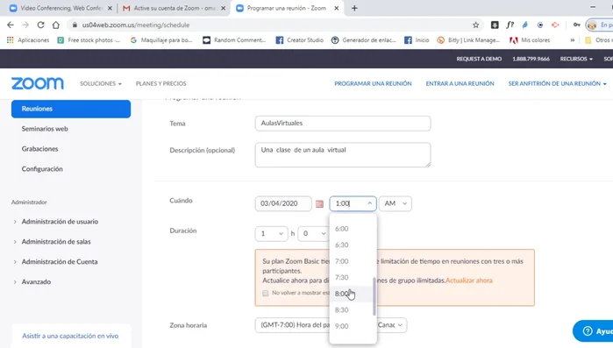The height and width of the screenshot is (348, 613).
Task: Open the duration hours dropdown
Action: (271, 233)
